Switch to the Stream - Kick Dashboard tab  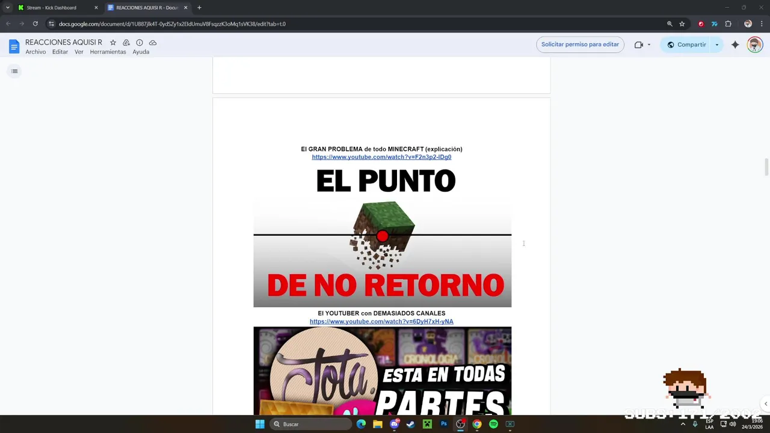pos(53,8)
